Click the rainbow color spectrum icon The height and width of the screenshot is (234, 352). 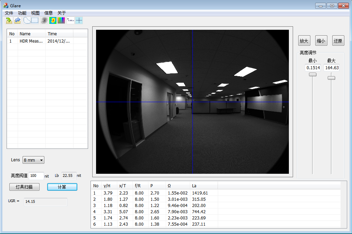[61, 20]
